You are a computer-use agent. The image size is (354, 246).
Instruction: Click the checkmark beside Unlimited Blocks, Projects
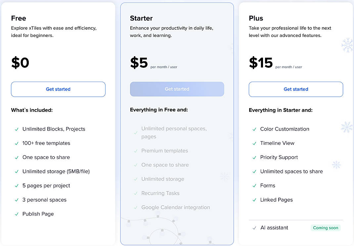tap(16, 129)
